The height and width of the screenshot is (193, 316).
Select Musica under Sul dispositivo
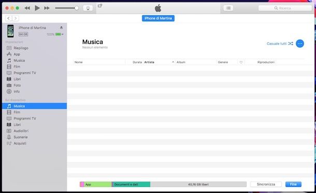35,106
